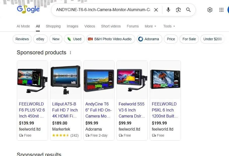This screenshot has width=229, height=156.
Task: Clear the search query with the X icon
Action: click(x=156, y=10)
